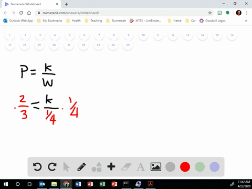Go to whiteboard page 10

(143, 35)
